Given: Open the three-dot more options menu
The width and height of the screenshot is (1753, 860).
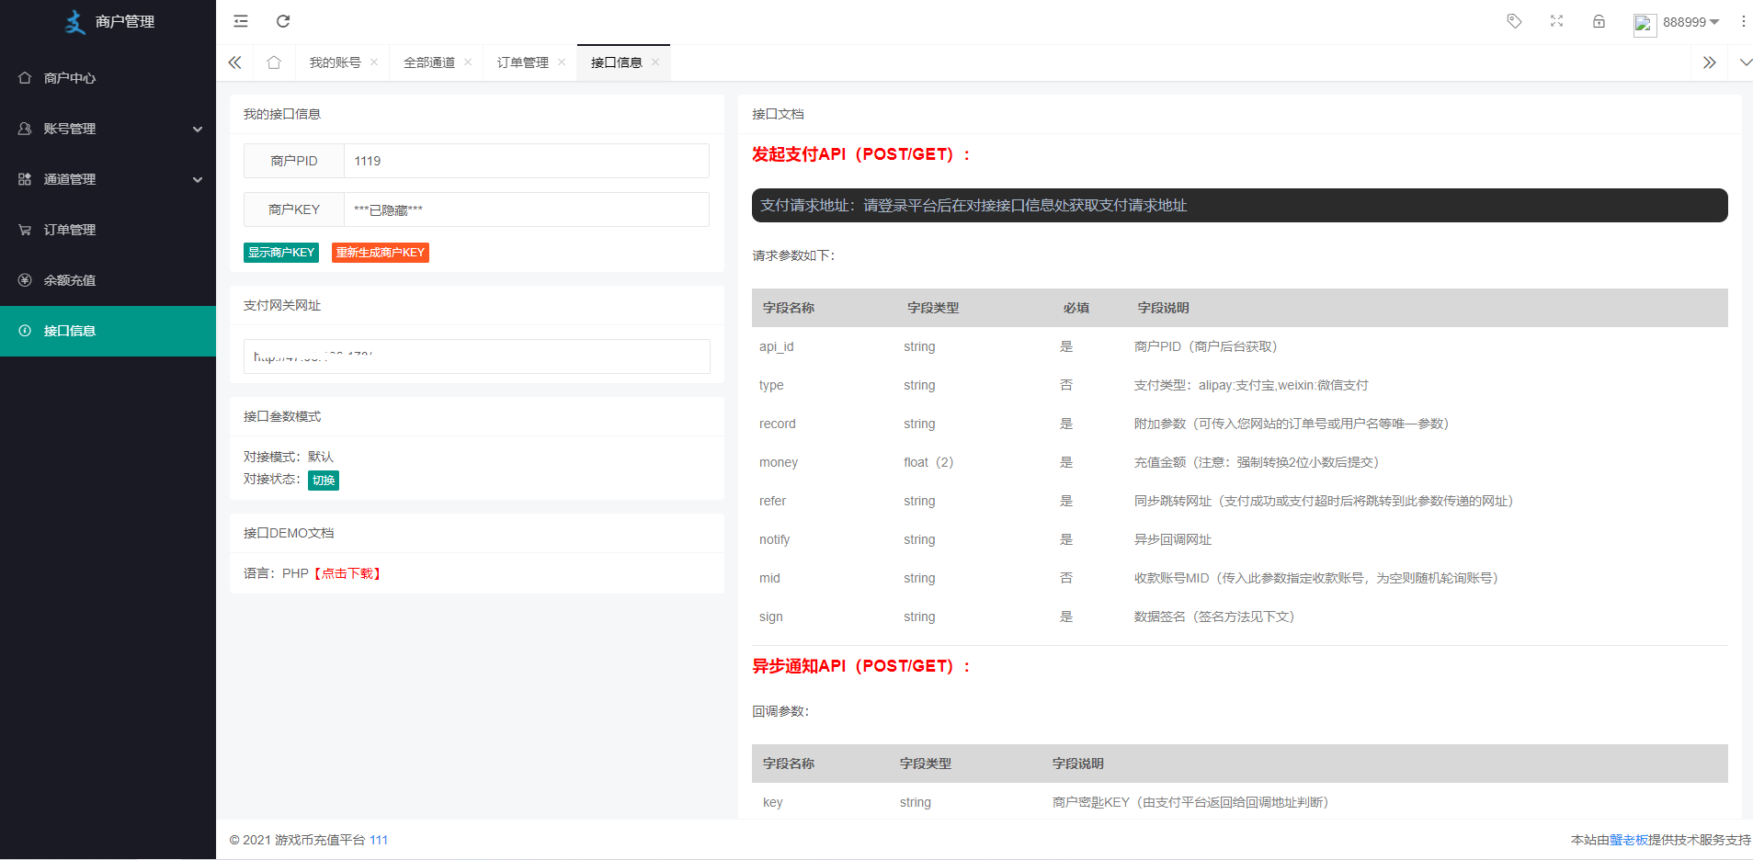Looking at the screenshot, I should [1743, 21].
